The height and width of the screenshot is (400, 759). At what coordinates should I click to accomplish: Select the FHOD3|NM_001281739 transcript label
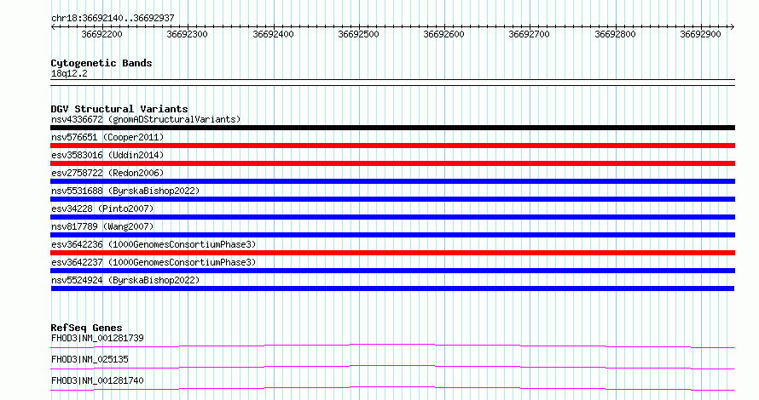click(x=97, y=338)
